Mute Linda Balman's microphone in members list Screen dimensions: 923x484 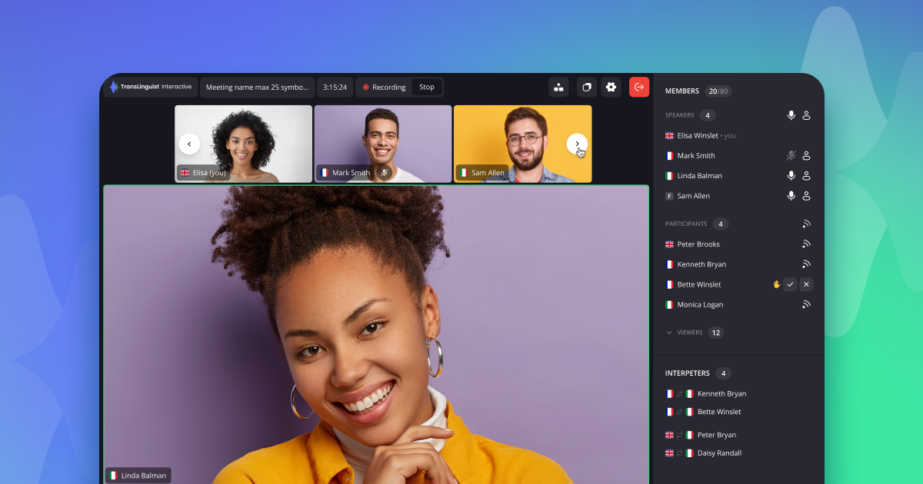(x=791, y=175)
